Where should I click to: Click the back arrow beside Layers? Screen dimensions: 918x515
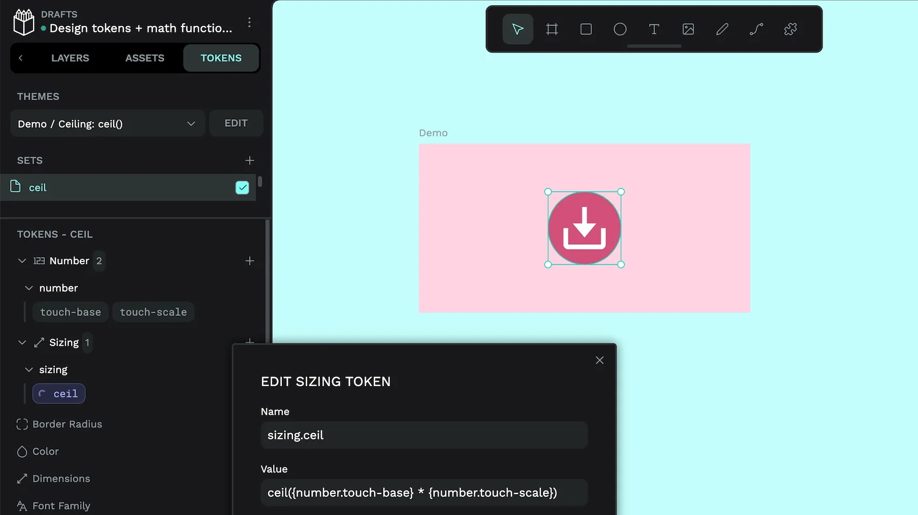pos(21,58)
